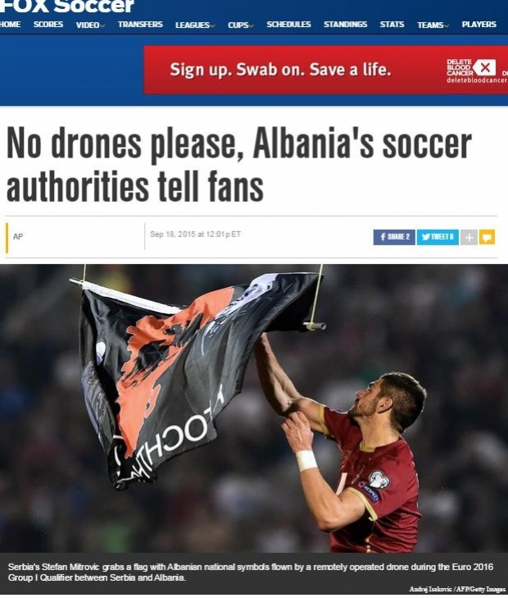Click the Facebook Share button
Image resolution: width=508 pixels, height=598 pixels.
(394, 237)
